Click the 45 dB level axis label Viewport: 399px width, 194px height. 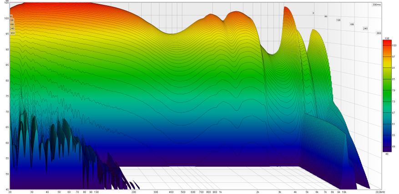click(x=7, y=189)
